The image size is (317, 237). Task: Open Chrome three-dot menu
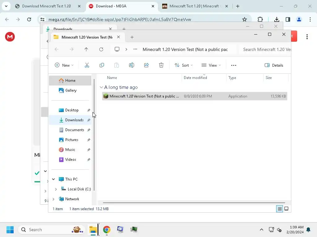(310, 19)
